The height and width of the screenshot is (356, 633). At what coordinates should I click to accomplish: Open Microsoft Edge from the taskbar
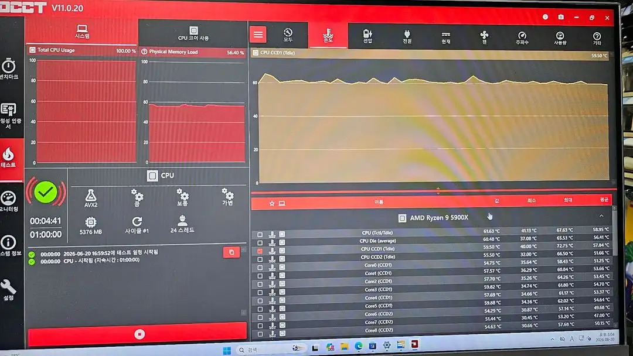point(359,346)
